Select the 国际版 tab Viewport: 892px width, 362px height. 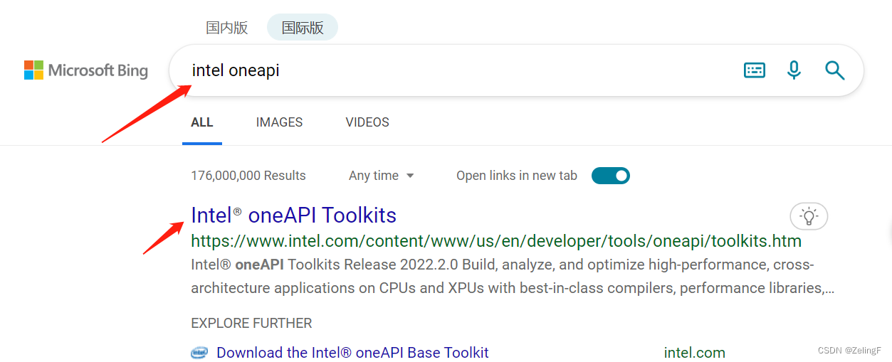(x=303, y=28)
